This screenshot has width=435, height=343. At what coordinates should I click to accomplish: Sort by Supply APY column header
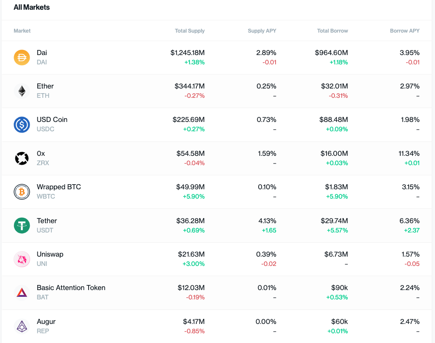click(x=262, y=31)
